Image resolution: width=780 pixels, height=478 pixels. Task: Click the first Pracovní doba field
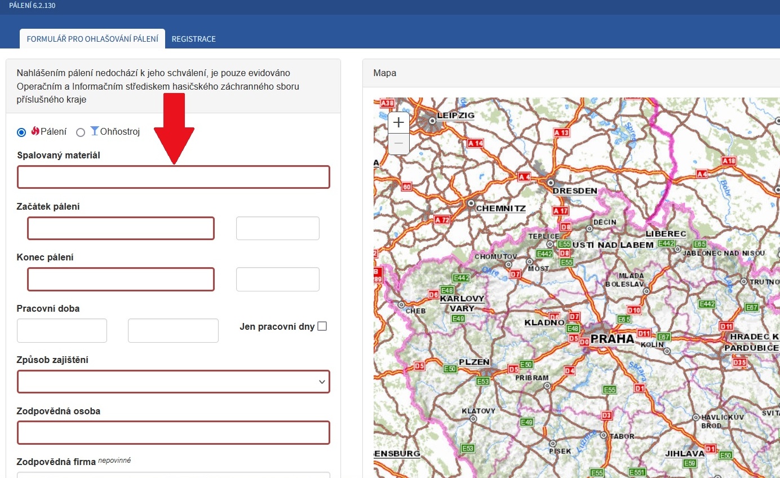(62, 331)
